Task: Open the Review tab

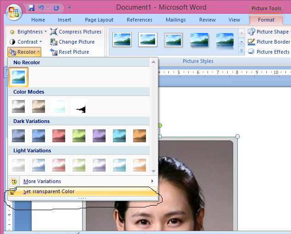Action: pyautogui.click(x=207, y=20)
